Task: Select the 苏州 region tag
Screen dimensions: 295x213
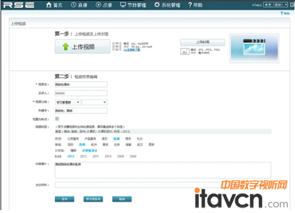Action: pyautogui.click(x=82, y=145)
